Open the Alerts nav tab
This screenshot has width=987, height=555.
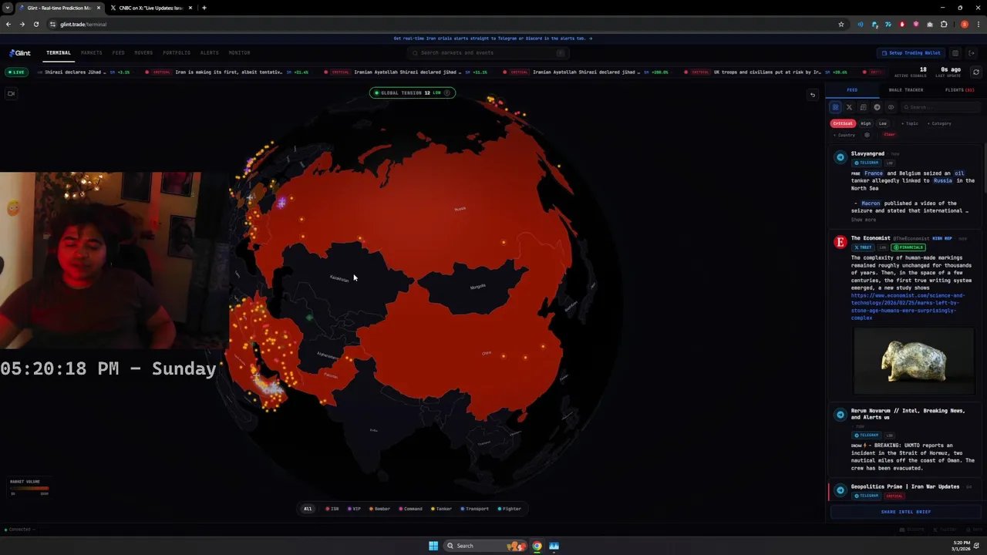(x=209, y=52)
